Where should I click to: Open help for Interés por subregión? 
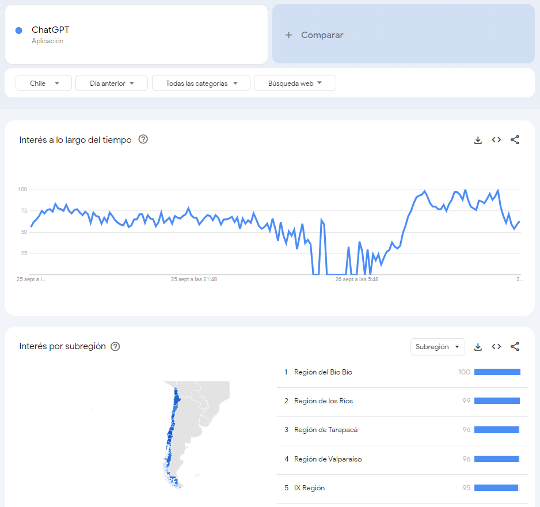tap(115, 346)
